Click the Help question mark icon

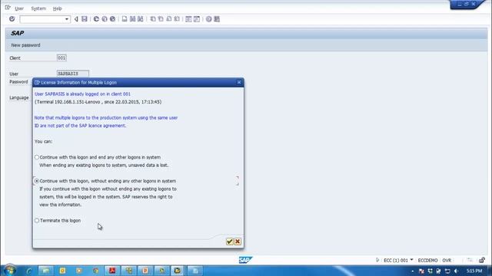(x=208, y=19)
